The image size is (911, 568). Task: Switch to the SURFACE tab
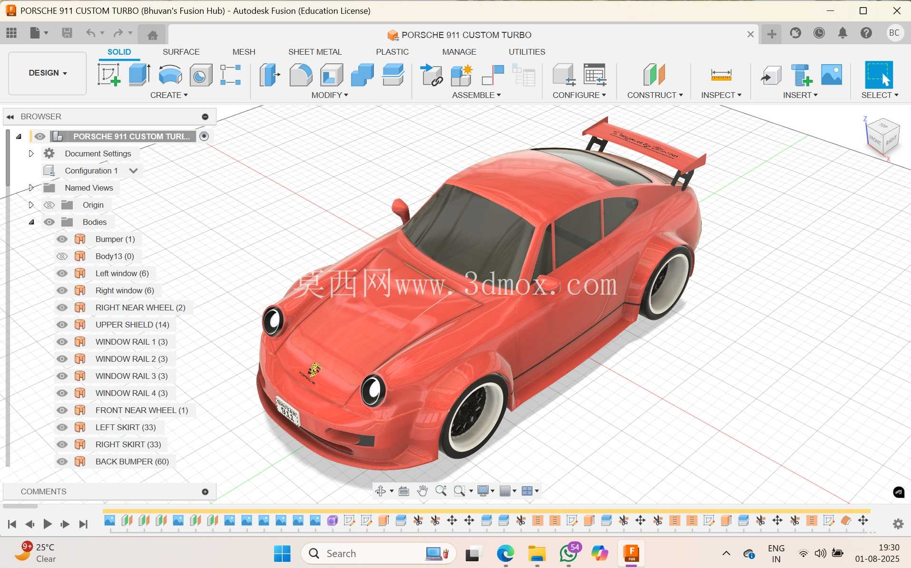point(181,52)
